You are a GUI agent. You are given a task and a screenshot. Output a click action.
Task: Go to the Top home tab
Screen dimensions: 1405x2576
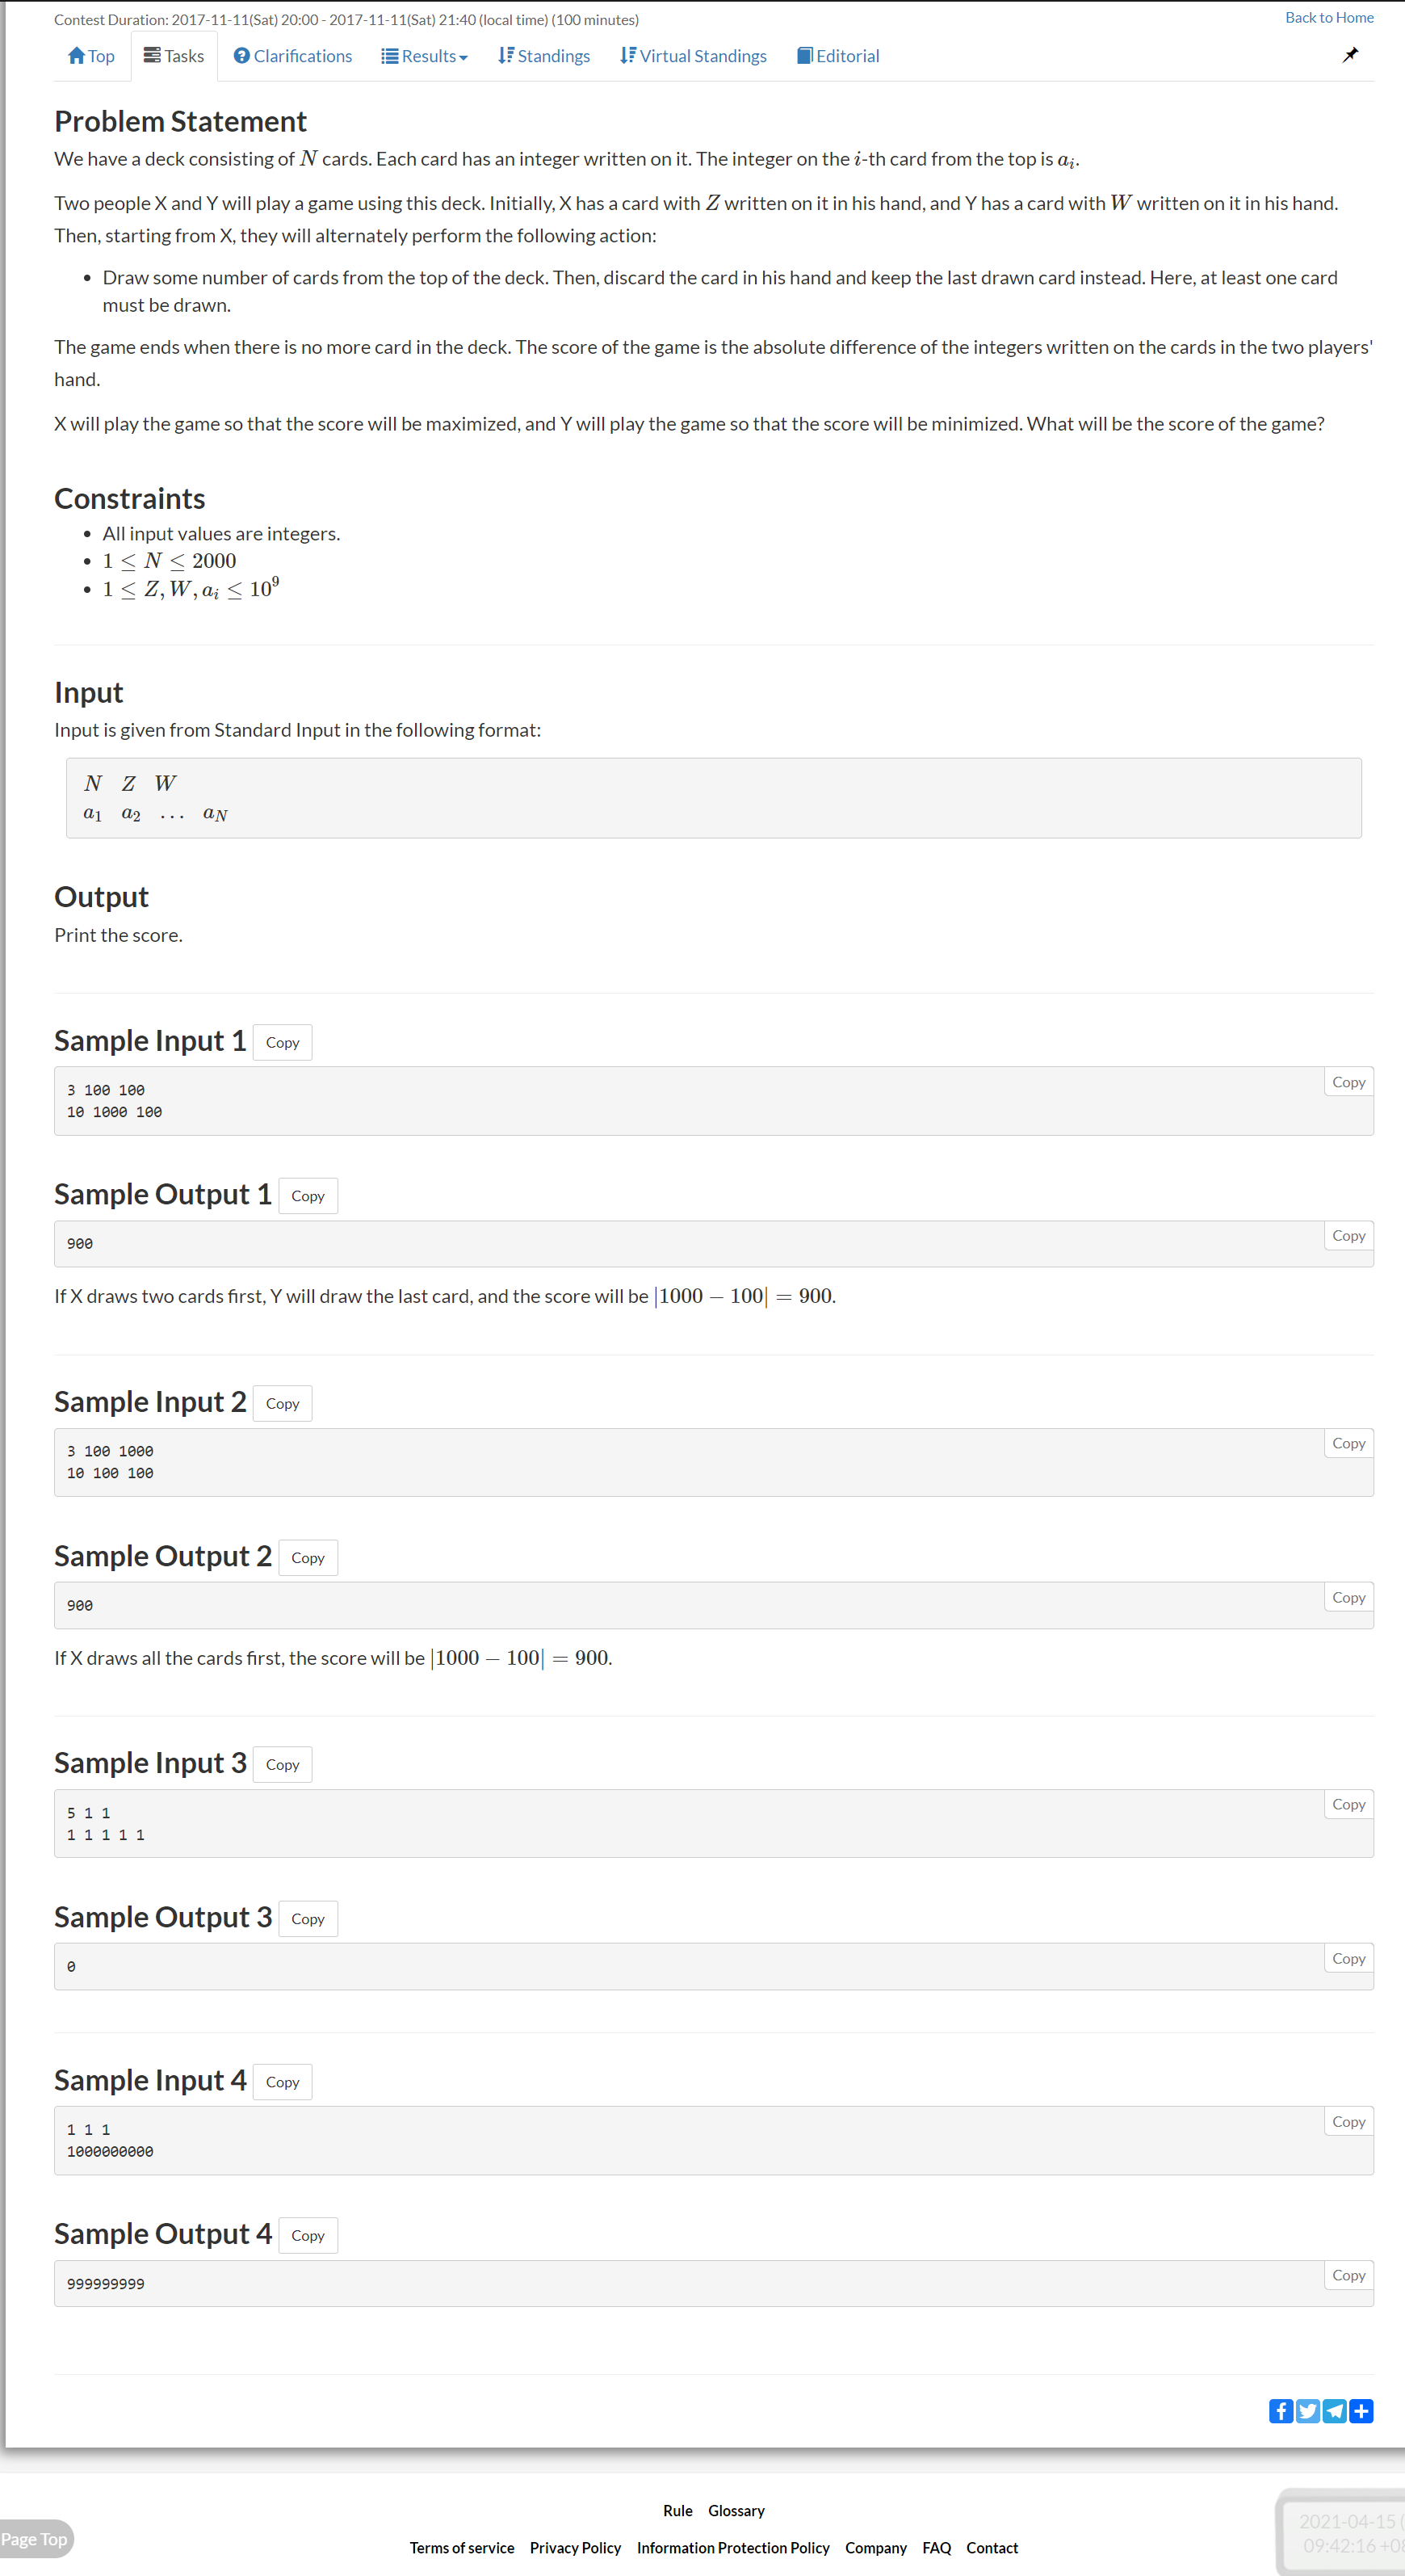[x=91, y=56]
